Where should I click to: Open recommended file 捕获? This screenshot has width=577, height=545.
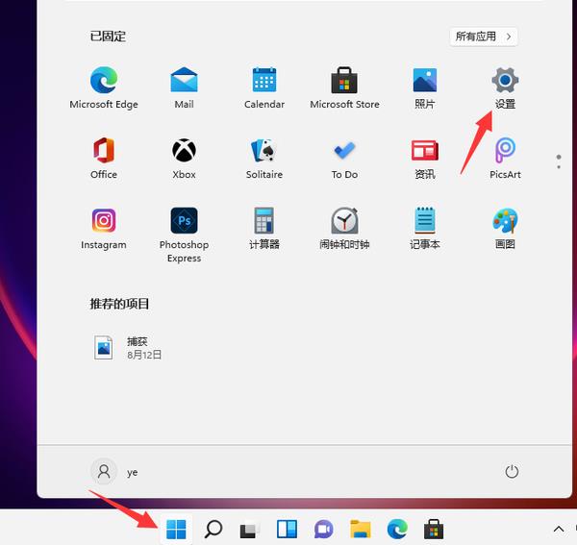click(127, 348)
